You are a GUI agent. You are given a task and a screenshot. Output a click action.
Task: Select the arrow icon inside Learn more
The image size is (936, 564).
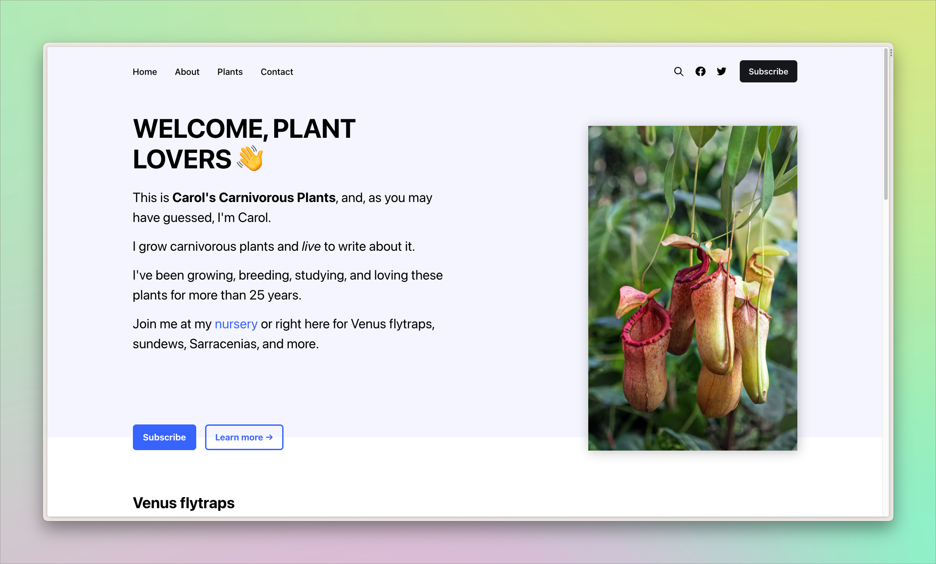[x=269, y=437]
